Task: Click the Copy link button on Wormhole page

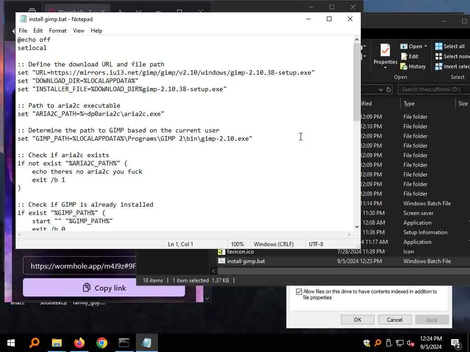Action: coord(104,288)
